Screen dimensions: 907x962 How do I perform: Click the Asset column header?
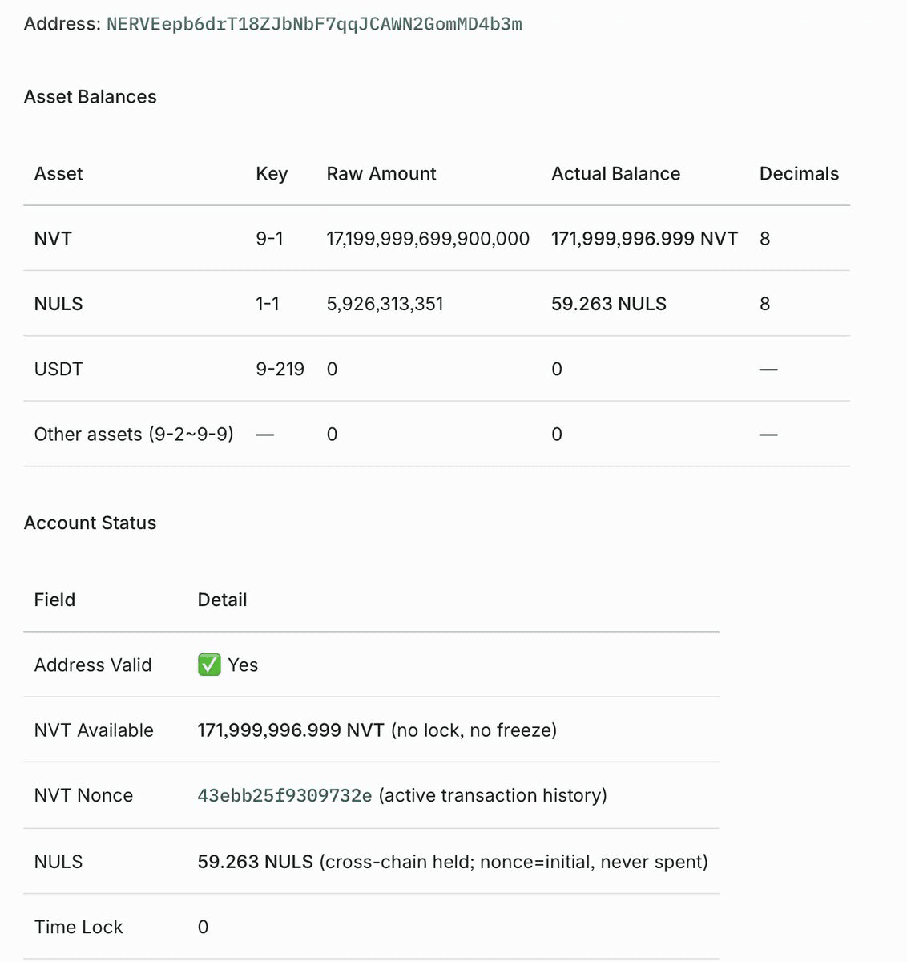coord(58,174)
